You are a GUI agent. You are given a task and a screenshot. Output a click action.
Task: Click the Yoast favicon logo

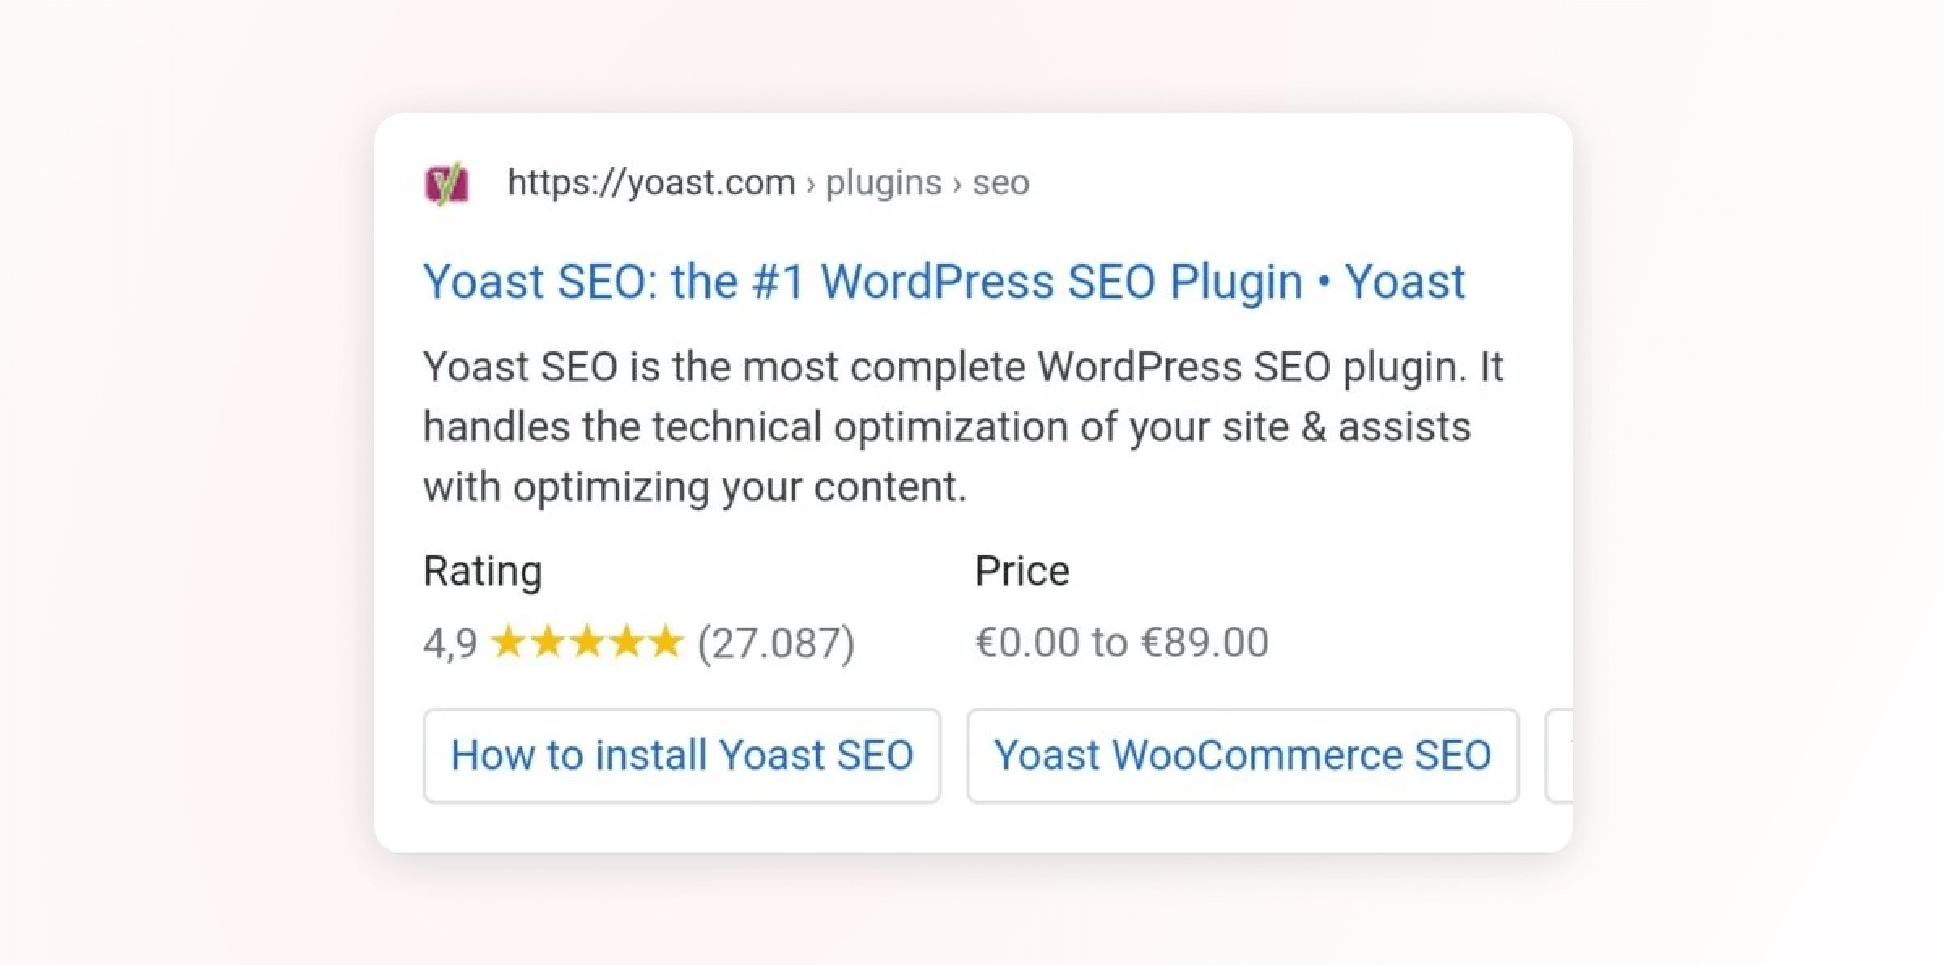446,184
